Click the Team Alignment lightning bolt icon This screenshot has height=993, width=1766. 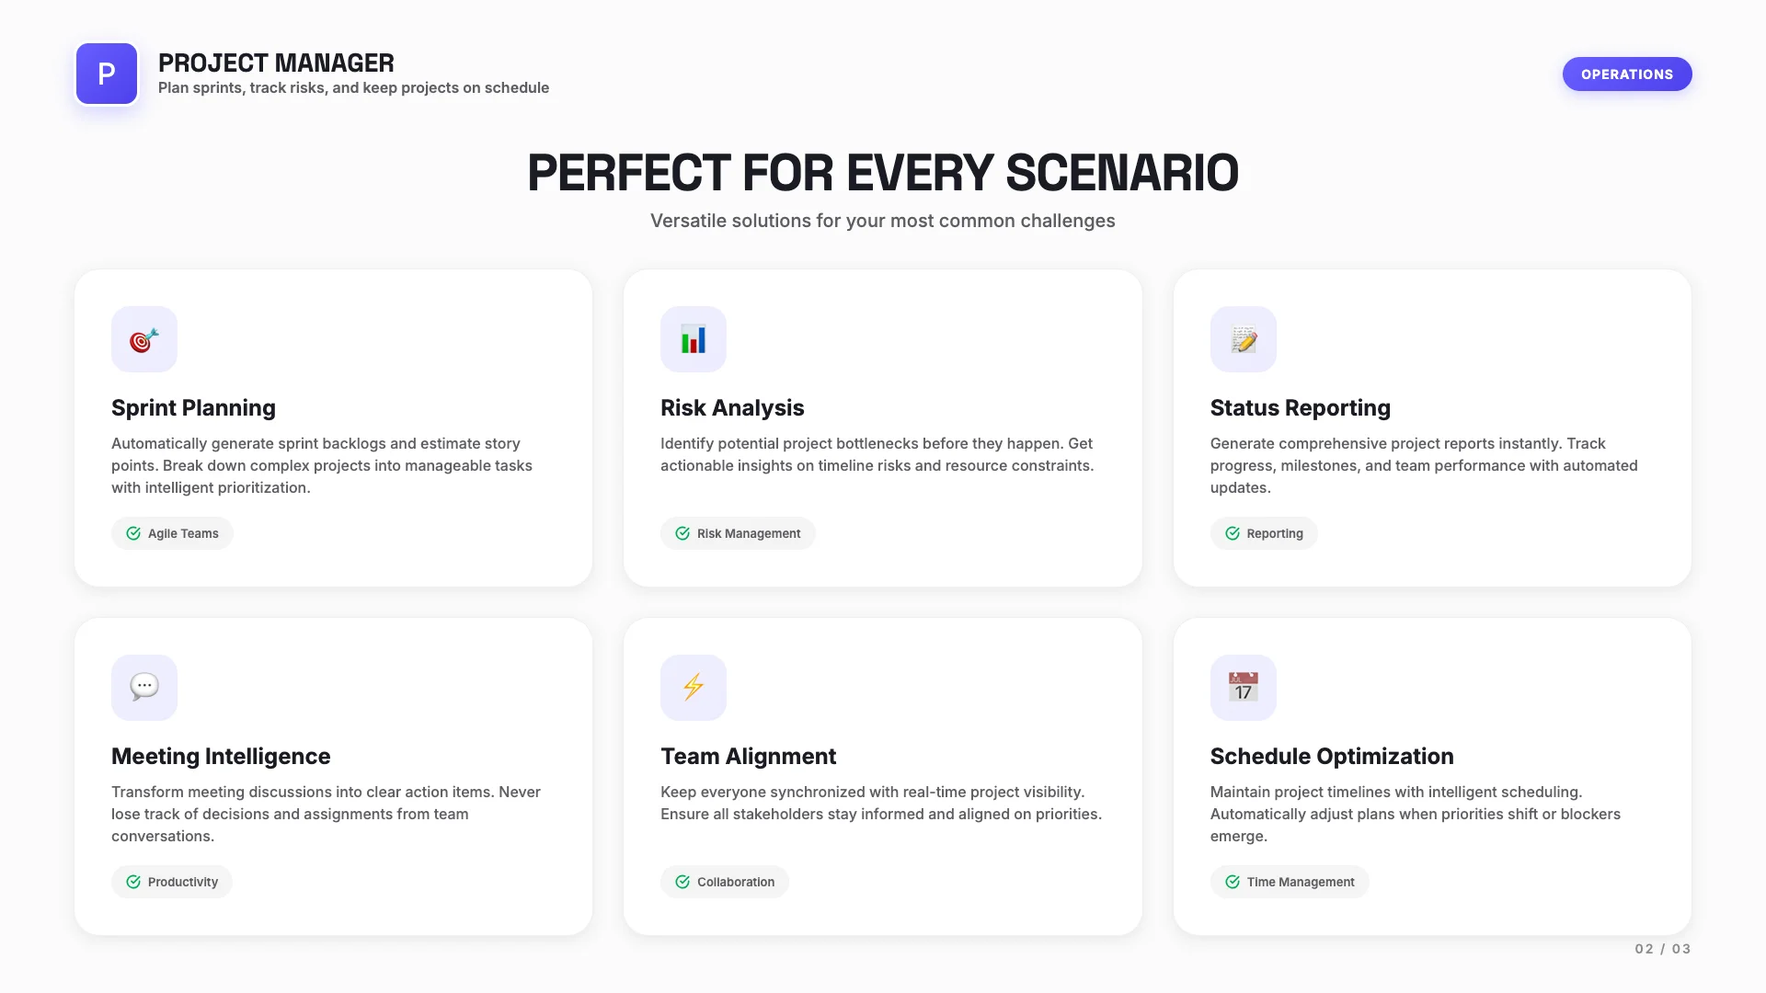coord(694,688)
